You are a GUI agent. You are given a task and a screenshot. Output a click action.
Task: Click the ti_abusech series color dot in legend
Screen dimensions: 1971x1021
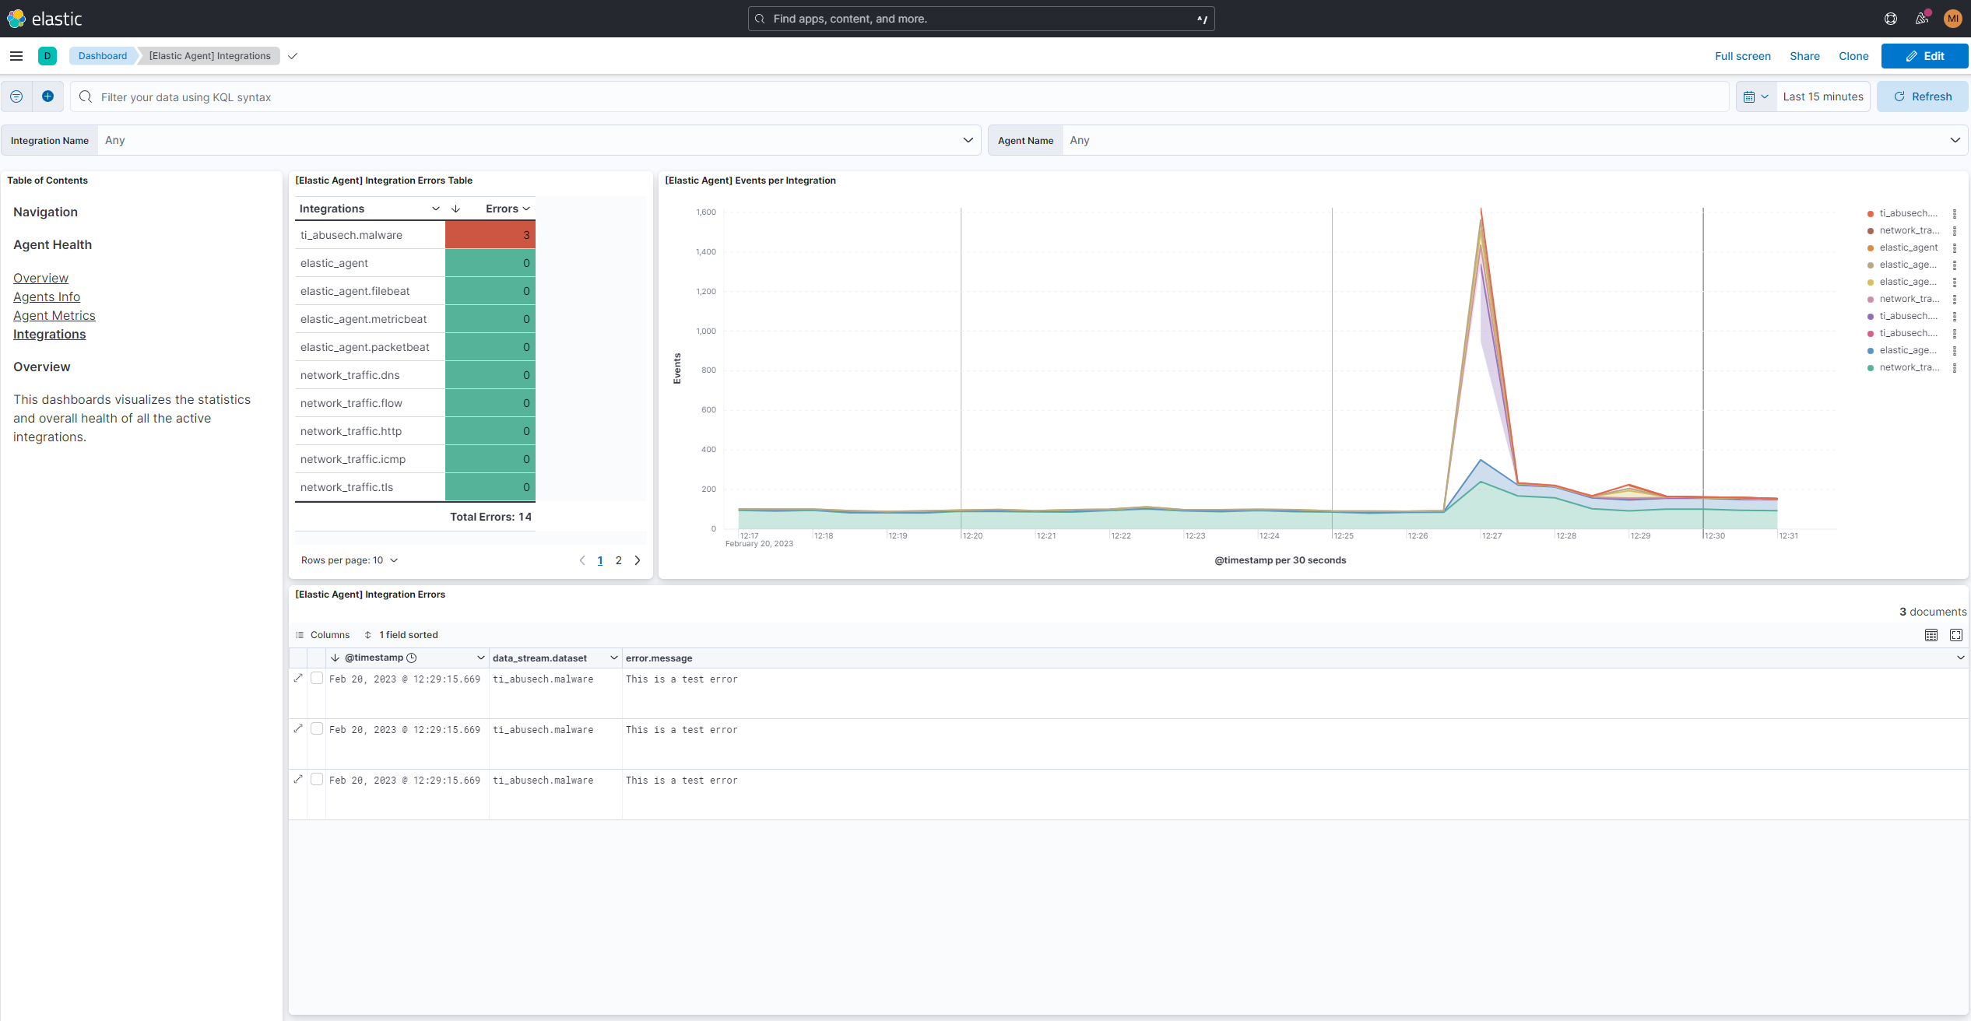tap(1871, 212)
